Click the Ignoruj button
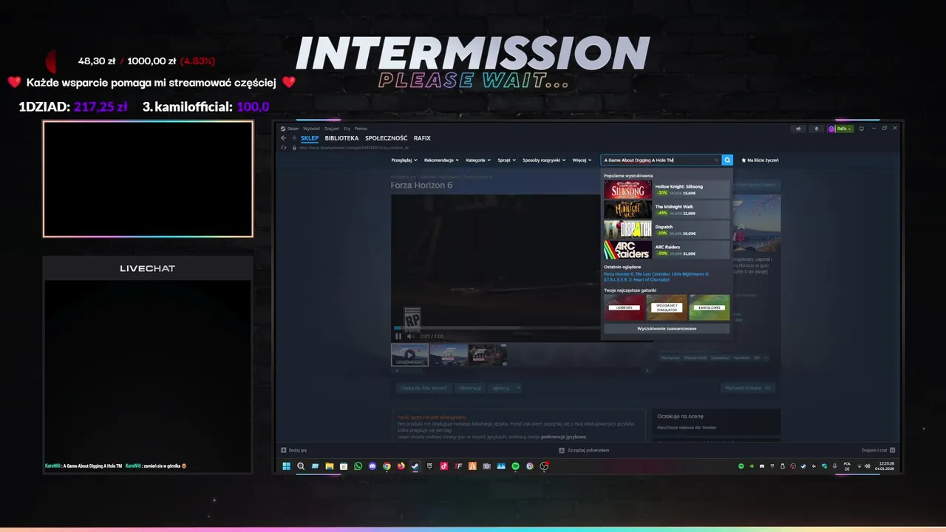 501,388
